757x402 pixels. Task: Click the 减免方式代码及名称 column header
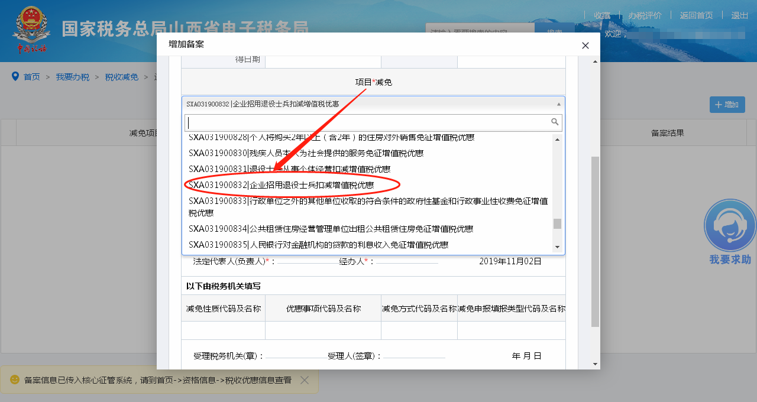coord(419,309)
